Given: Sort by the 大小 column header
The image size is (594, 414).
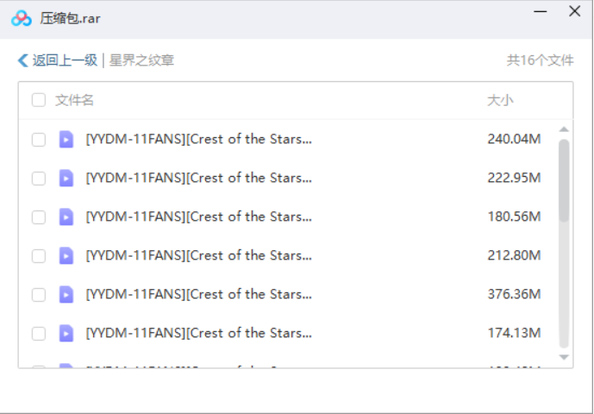Looking at the screenshot, I should click(x=500, y=100).
